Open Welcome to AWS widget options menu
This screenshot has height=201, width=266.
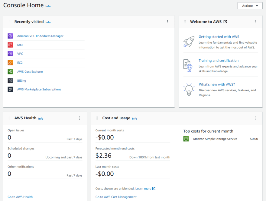point(255,22)
